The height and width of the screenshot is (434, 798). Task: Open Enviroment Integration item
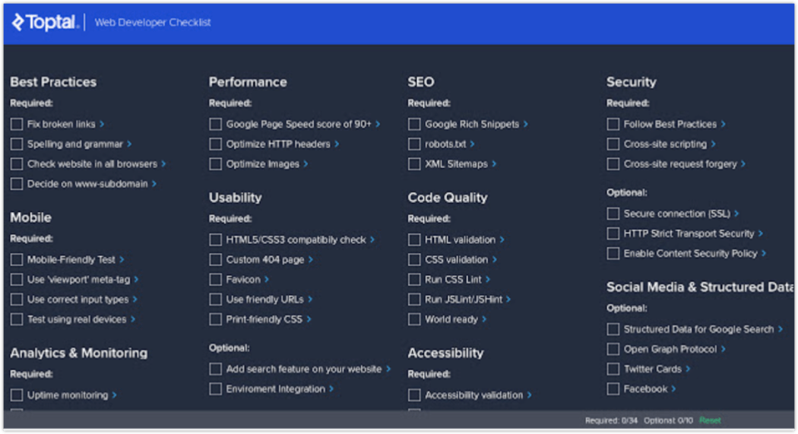275,388
